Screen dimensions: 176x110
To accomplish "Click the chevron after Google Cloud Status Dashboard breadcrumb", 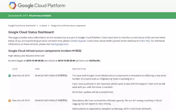I will click(x=37, y=26).
